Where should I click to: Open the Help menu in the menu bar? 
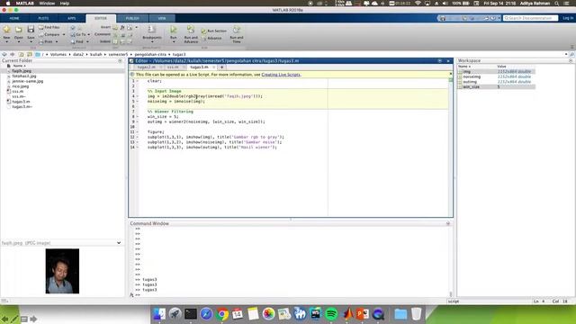pos(65,4)
